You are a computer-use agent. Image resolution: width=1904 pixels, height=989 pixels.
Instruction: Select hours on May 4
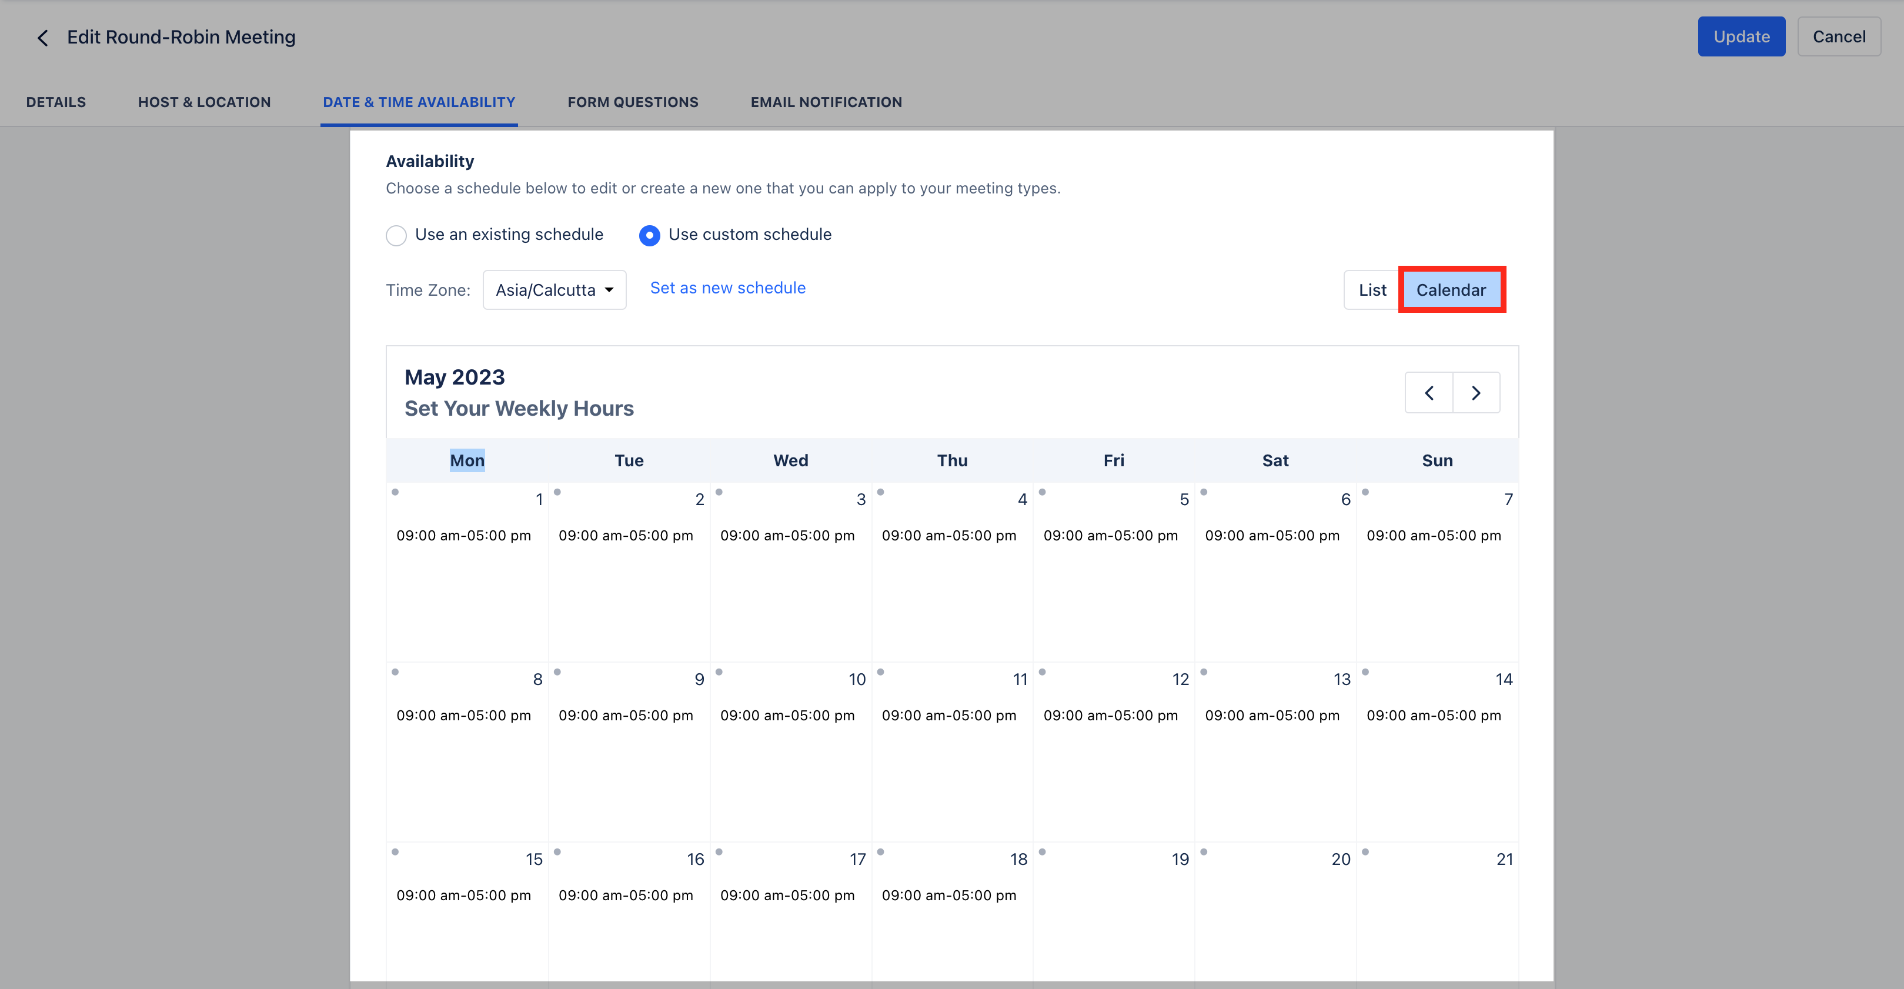[949, 535]
